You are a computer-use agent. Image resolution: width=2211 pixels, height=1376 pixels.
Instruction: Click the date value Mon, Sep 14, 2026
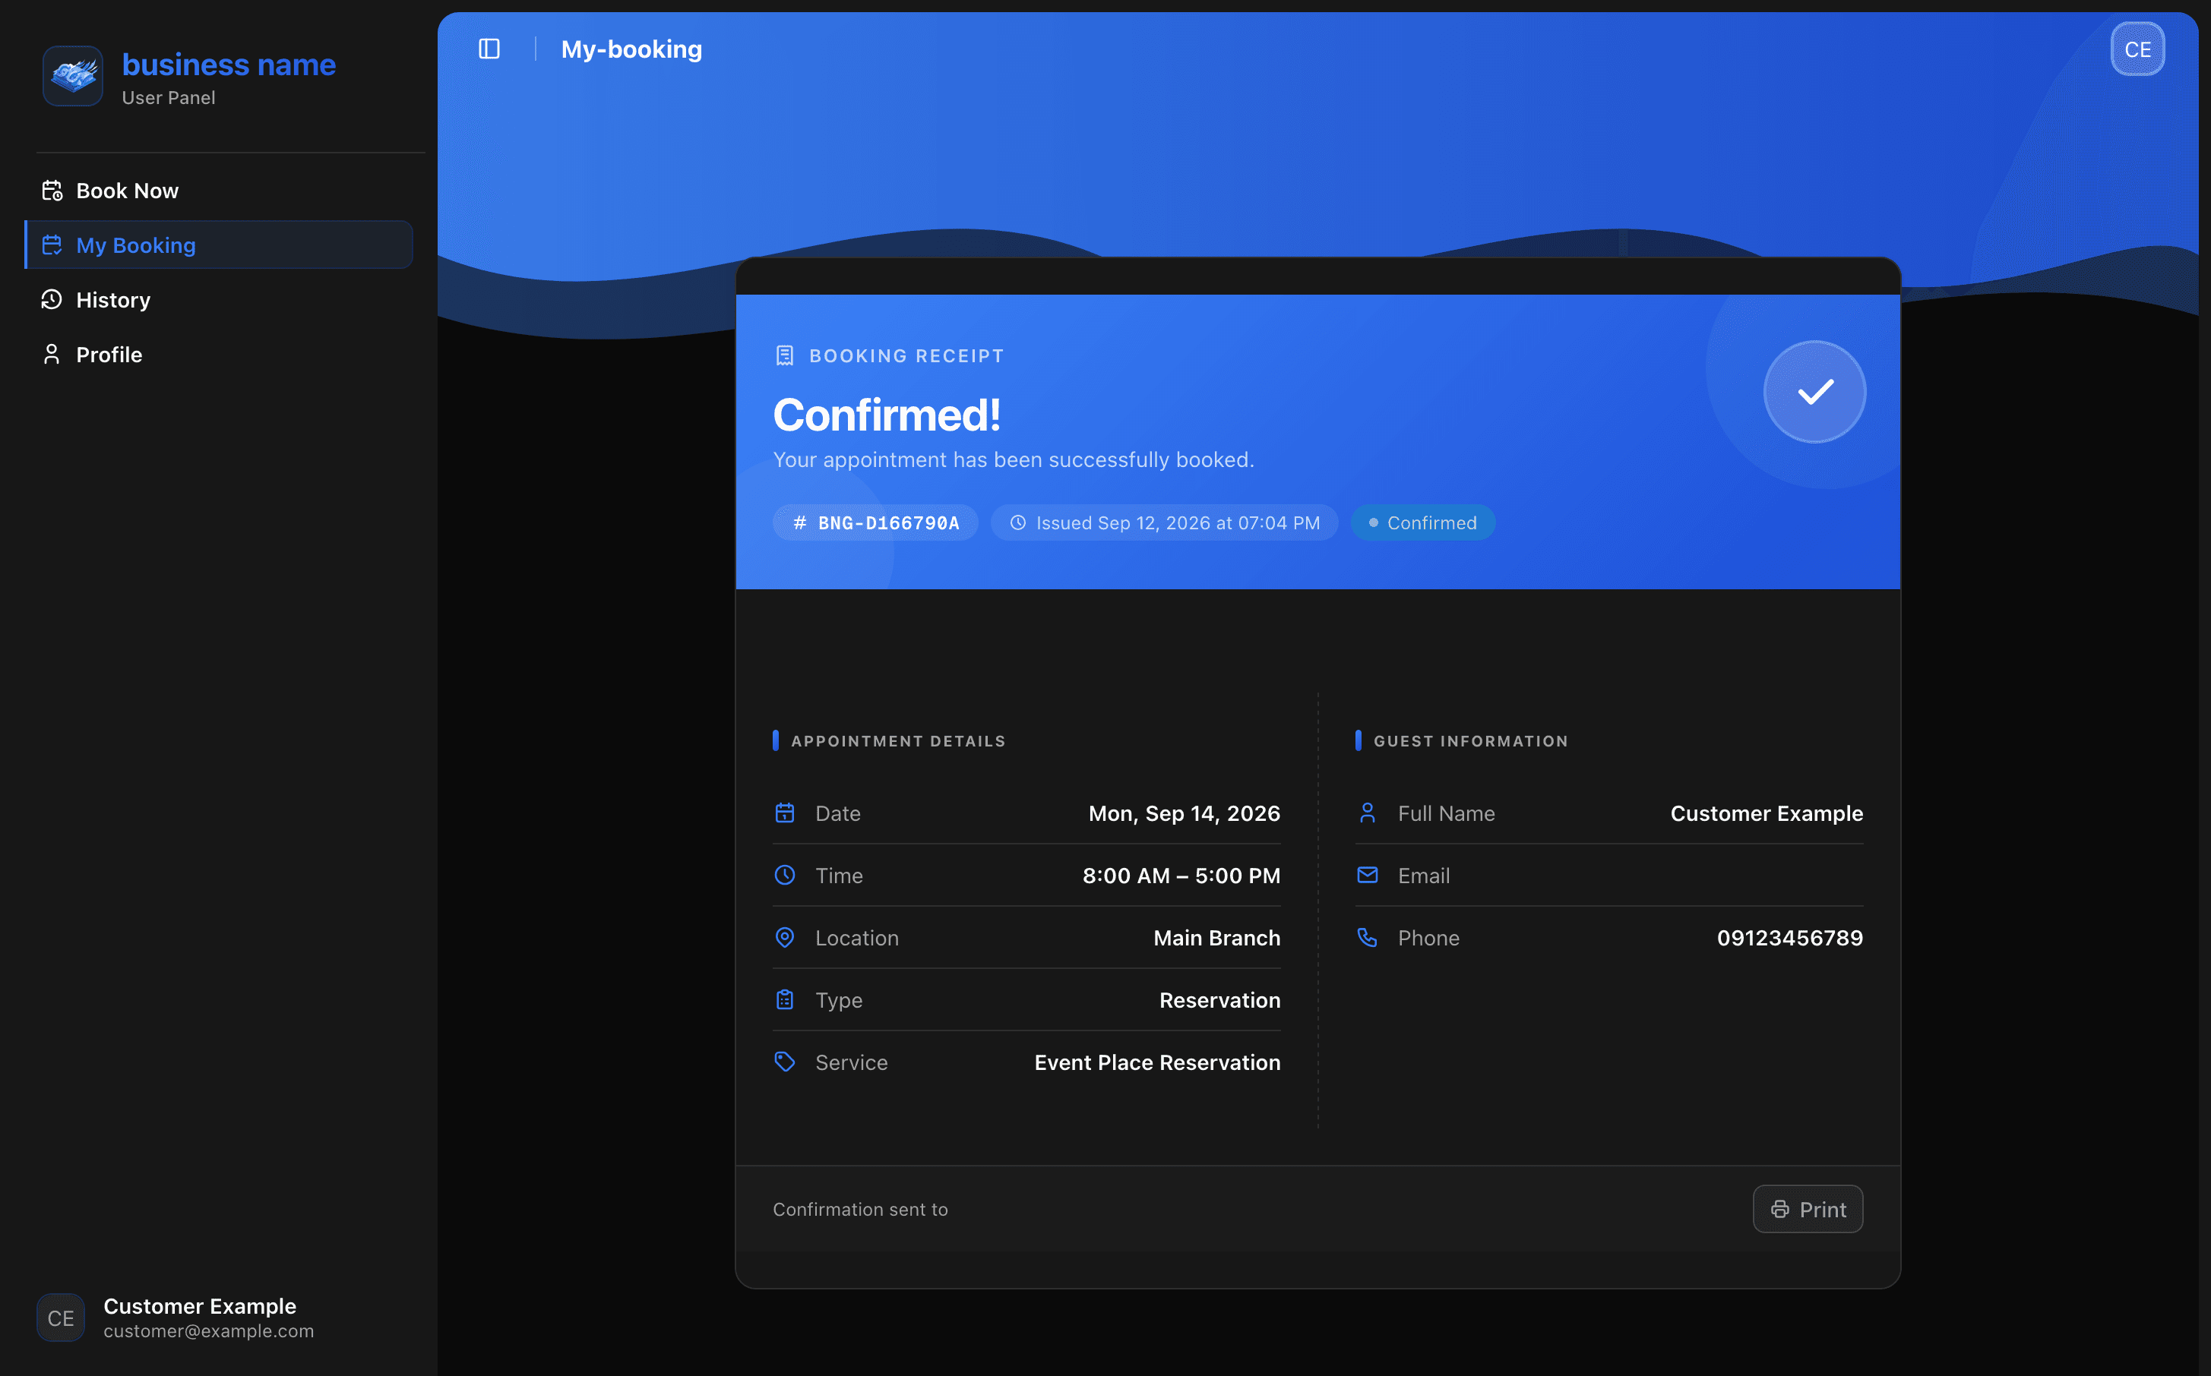click(1185, 813)
